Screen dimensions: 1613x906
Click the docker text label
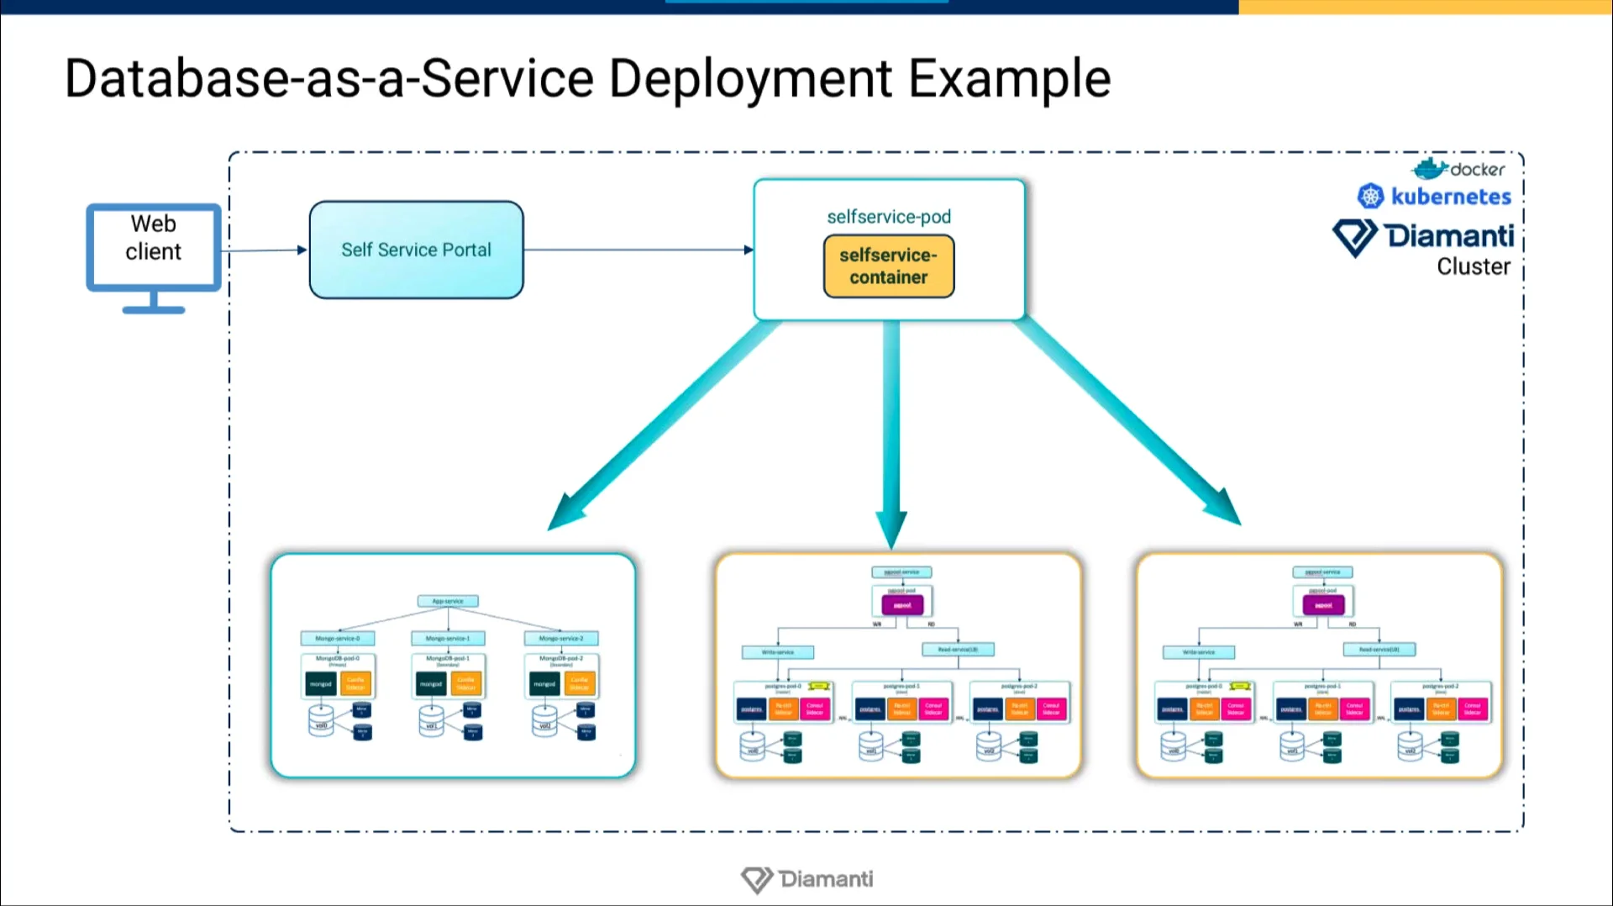tap(1478, 170)
